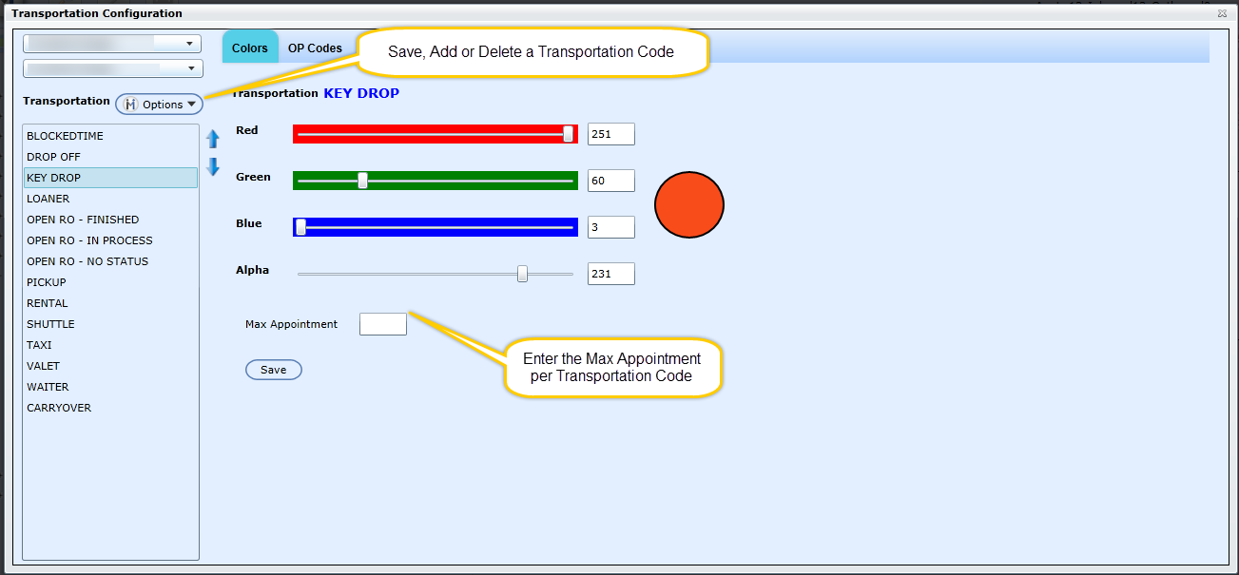Click the Green slider handle

pos(362,181)
